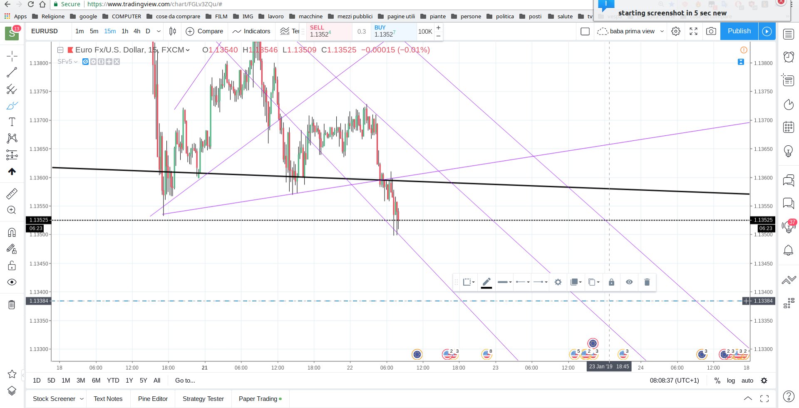Open Strategy Tester tab

(x=203, y=399)
